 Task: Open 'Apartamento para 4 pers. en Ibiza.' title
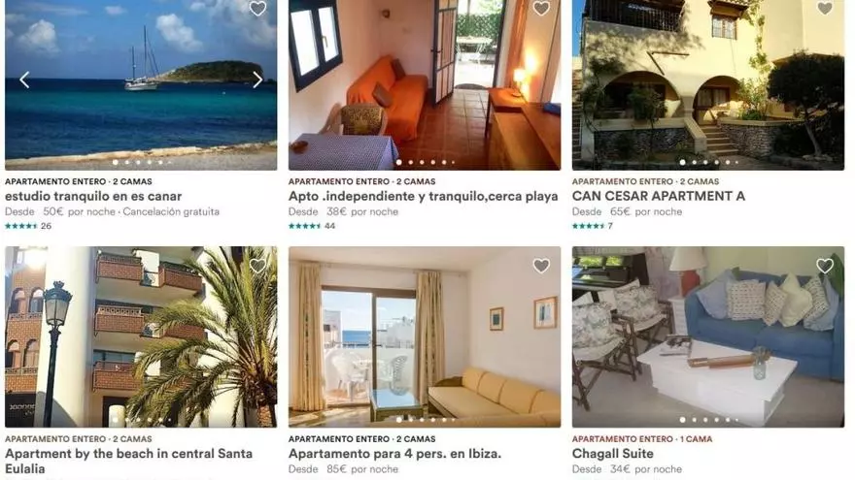(394, 454)
